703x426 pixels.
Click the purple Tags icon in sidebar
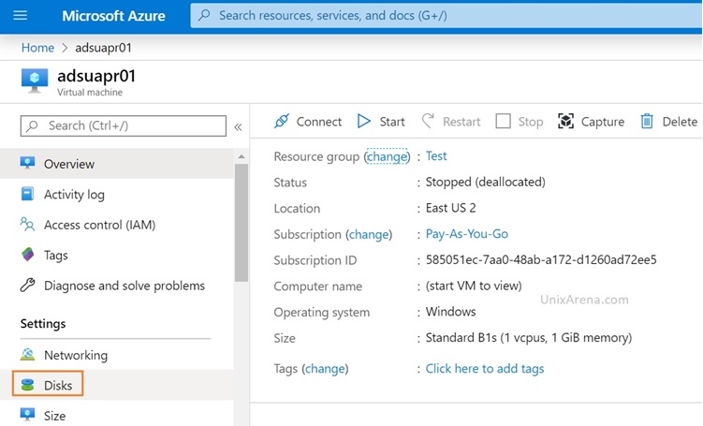tap(27, 255)
